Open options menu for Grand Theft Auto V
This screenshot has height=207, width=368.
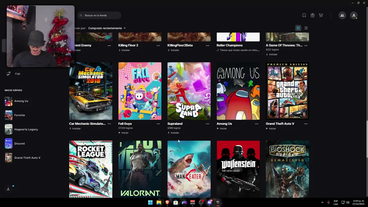point(306,124)
